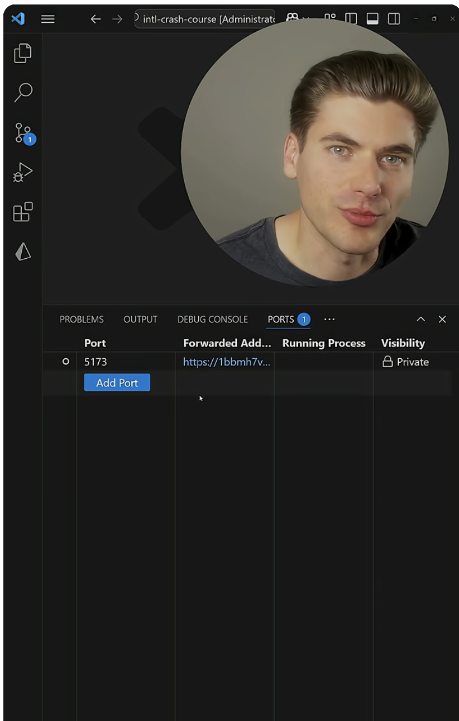Screen dimensions: 459x721
Task: Switch to the DEBUG CONSOLE tab
Action: pos(212,319)
